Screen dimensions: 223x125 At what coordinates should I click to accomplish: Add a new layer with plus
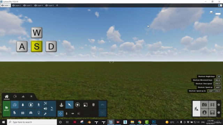coord(57,6)
